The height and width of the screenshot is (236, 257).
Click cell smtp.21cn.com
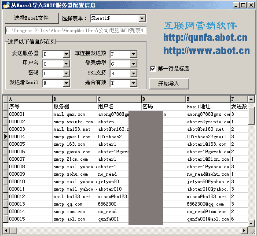75,159
